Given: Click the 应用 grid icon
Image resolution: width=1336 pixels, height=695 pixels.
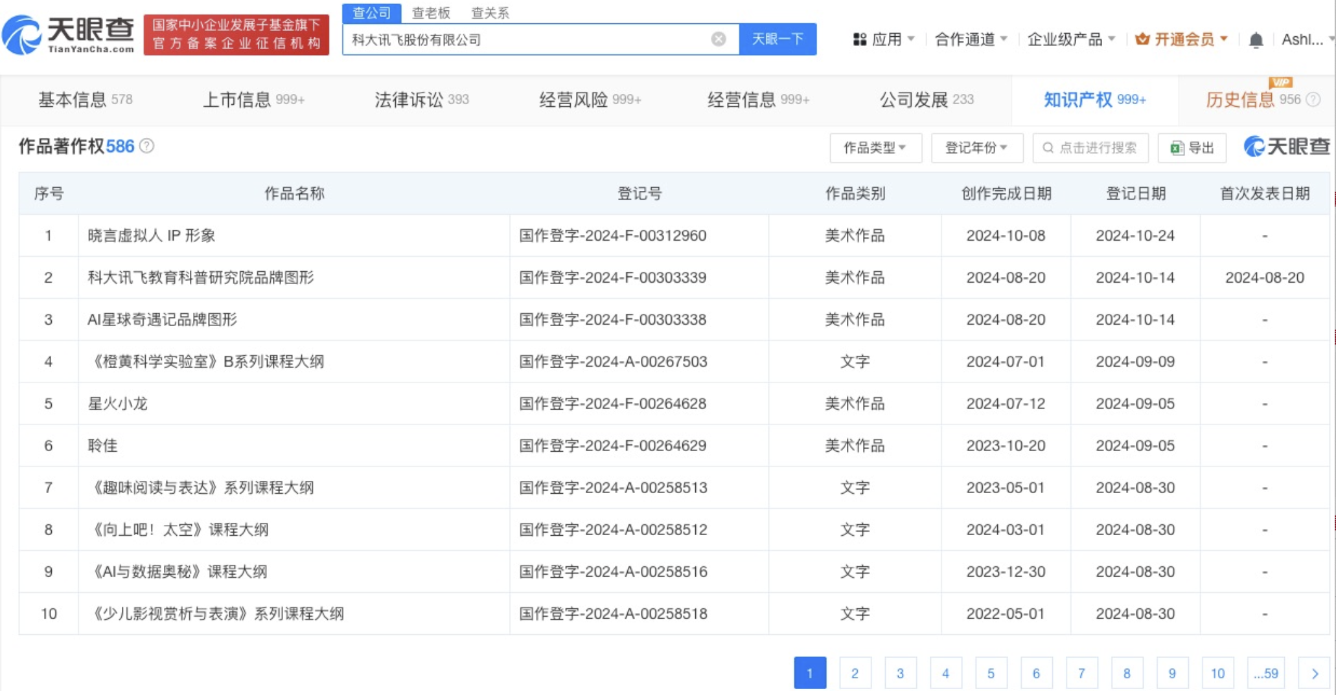Looking at the screenshot, I should pyautogui.click(x=859, y=39).
